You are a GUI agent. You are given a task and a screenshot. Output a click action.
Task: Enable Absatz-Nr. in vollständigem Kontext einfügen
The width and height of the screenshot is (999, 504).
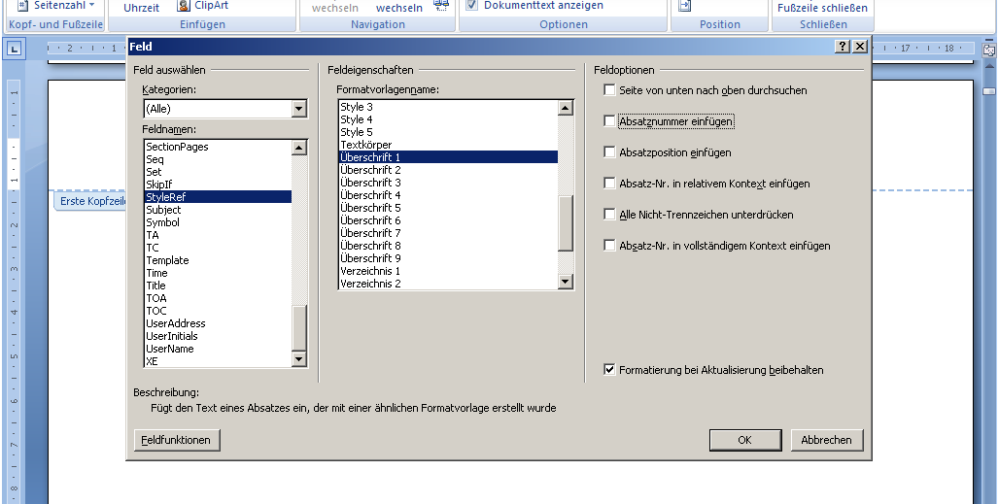tap(609, 246)
